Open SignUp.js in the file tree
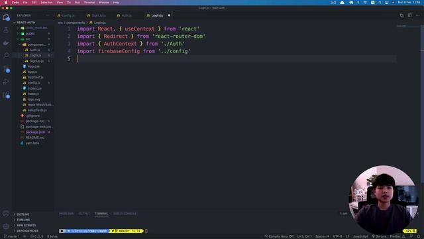 [36, 61]
